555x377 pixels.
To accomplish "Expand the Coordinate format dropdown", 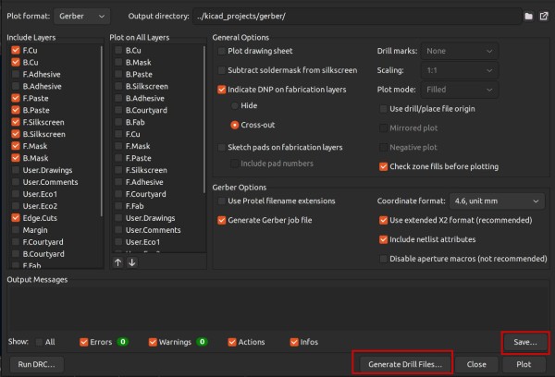I will point(497,201).
